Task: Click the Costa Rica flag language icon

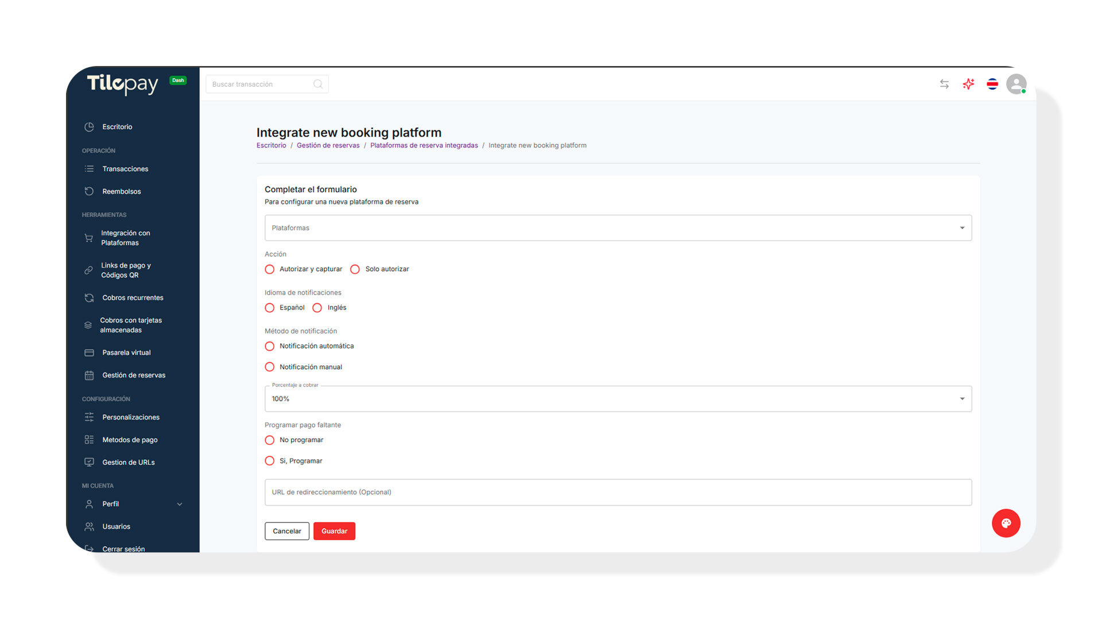Action: pyautogui.click(x=992, y=84)
